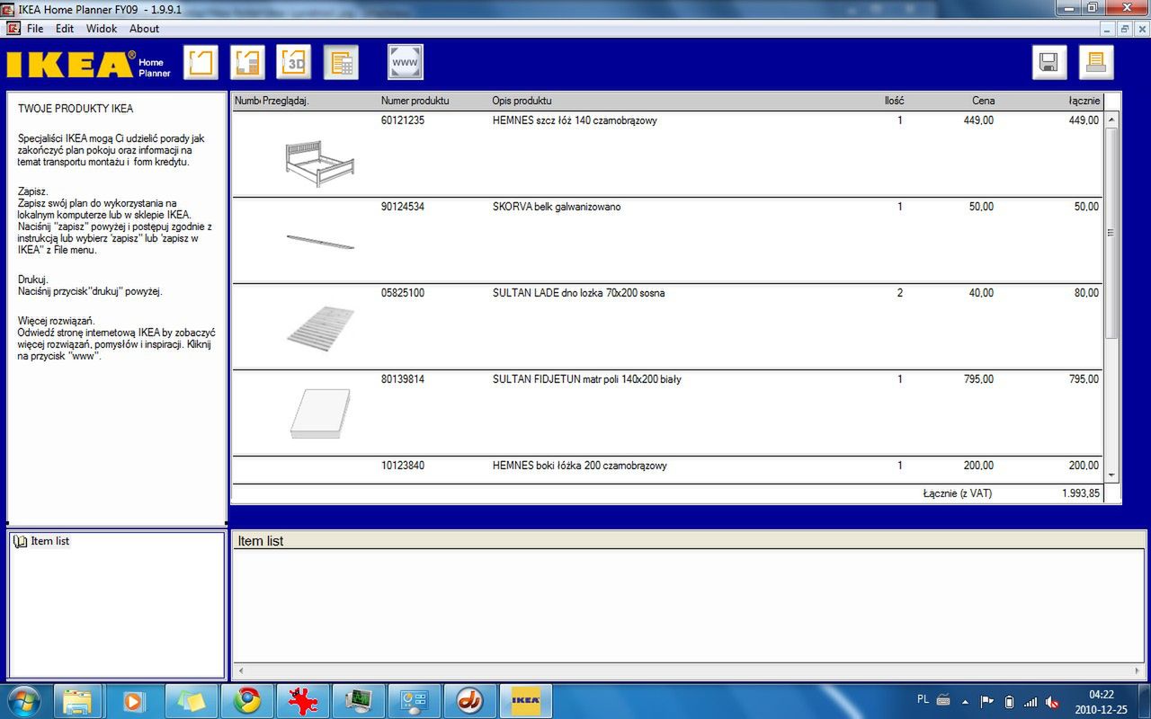Sort by Numer produktu column header
Screen dimensions: 1151x719
(415, 101)
